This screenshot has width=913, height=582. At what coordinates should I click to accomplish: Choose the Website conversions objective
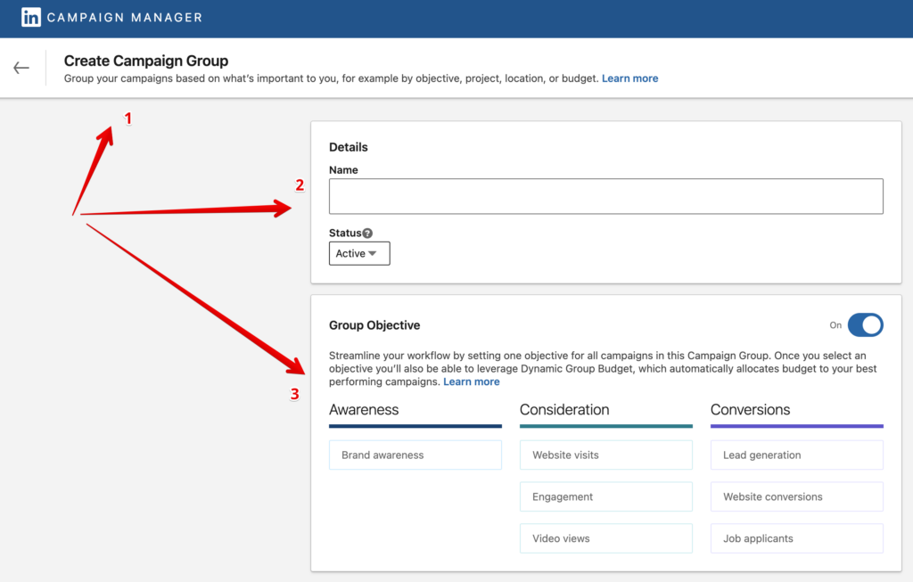(796, 497)
